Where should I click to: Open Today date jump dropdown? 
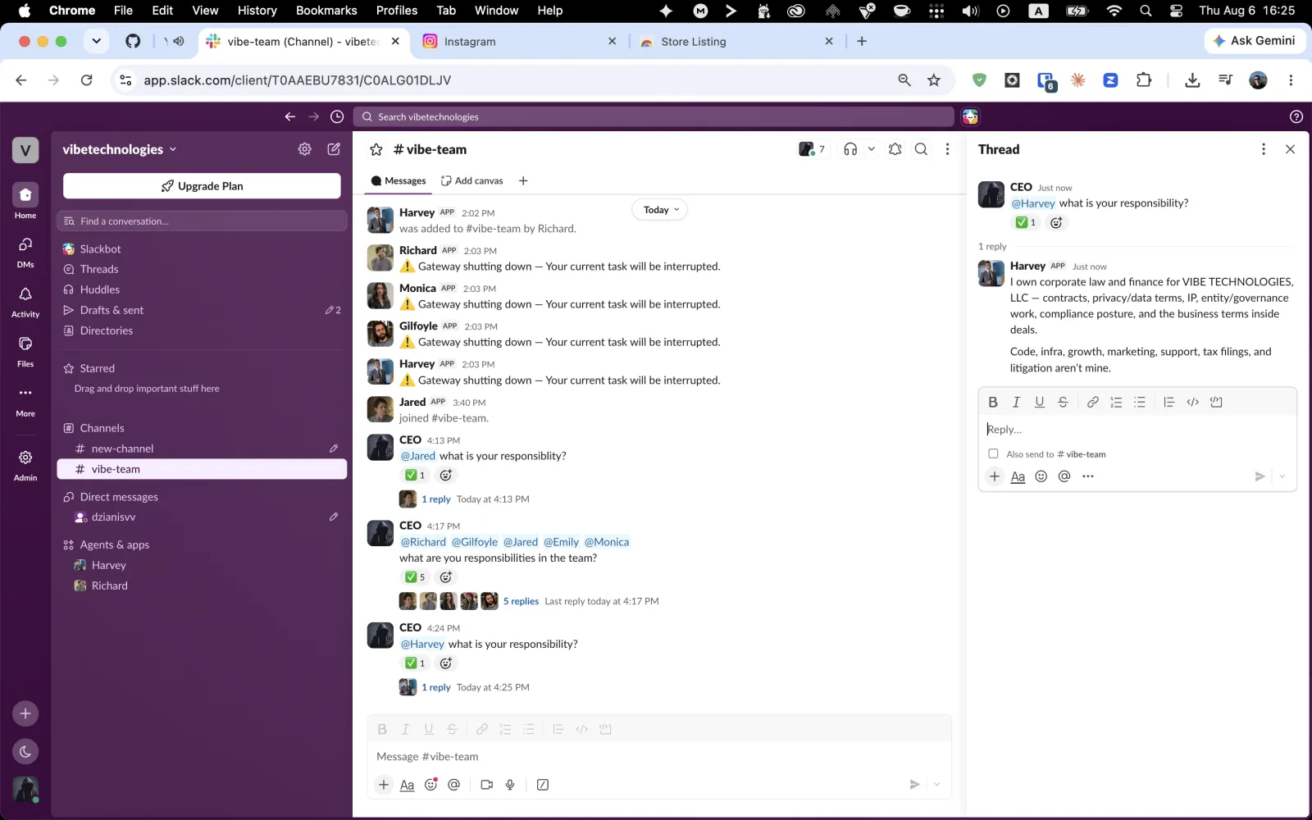pos(660,210)
